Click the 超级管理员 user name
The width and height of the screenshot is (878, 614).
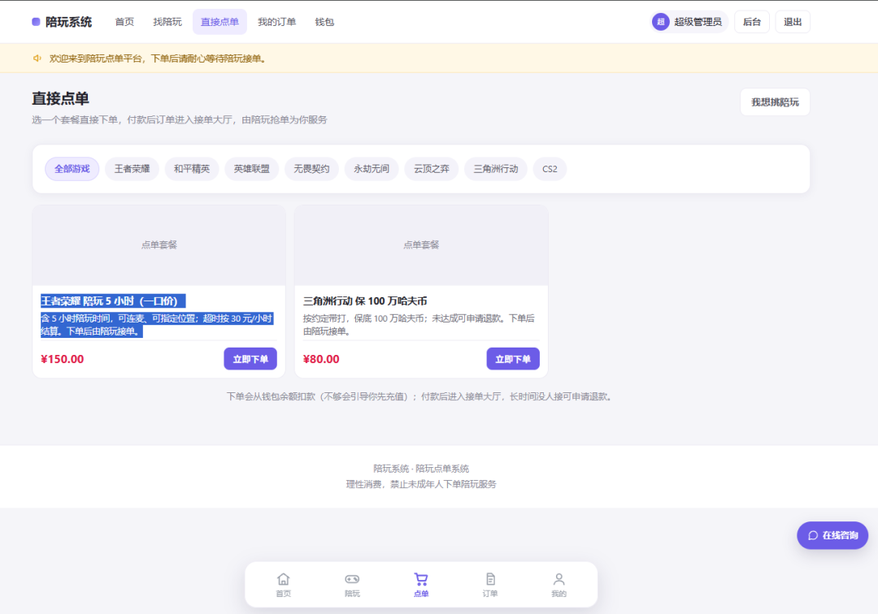pos(698,22)
